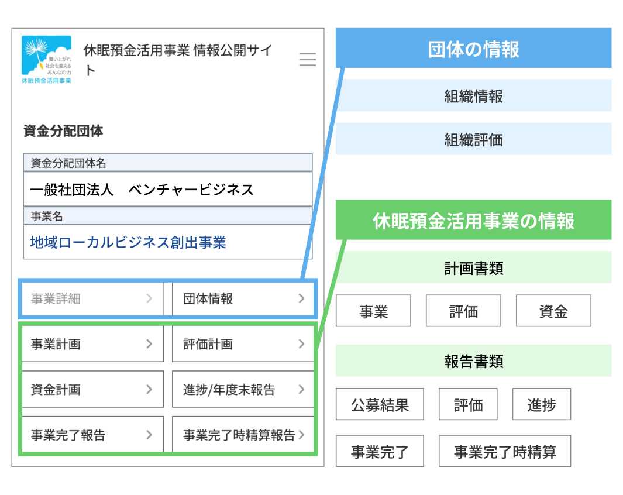The height and width of the screenshot is (495, 623).
Task: Click the 資金 button
Action: [x=553, y=311]
